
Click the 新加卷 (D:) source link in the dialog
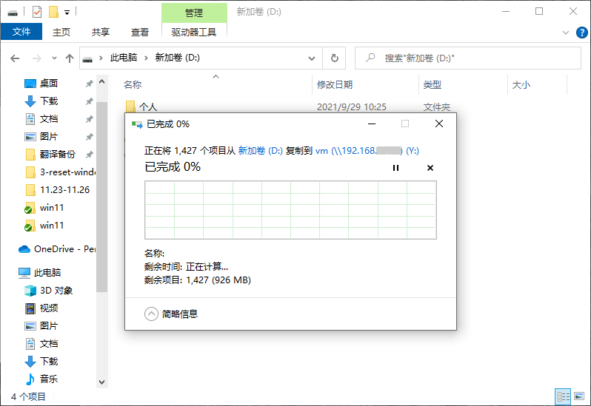[x=260, y=150]
